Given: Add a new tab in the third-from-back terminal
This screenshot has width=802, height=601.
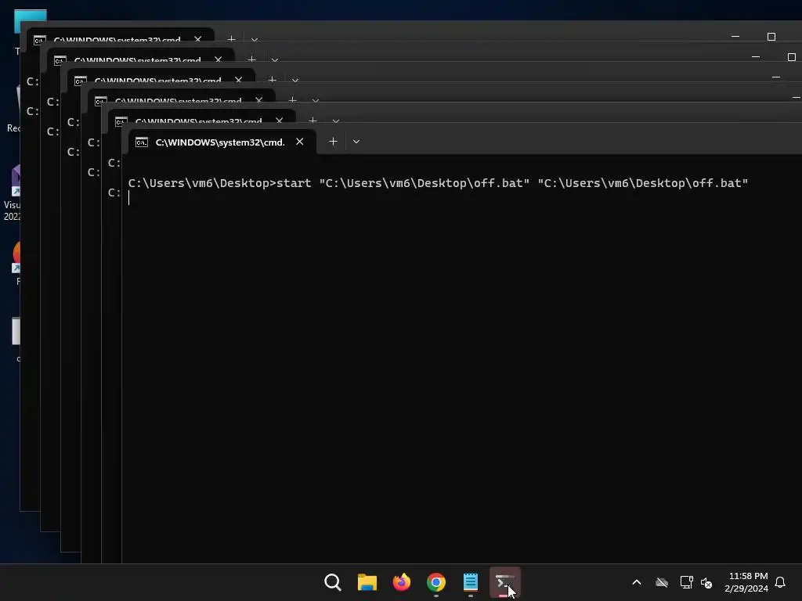Looking at the screenshot, I should pyautogui.click(x=272, y=79).
